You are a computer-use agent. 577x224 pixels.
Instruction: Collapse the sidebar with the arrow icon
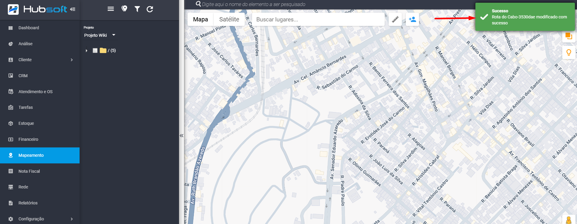(x=73, y=9)
